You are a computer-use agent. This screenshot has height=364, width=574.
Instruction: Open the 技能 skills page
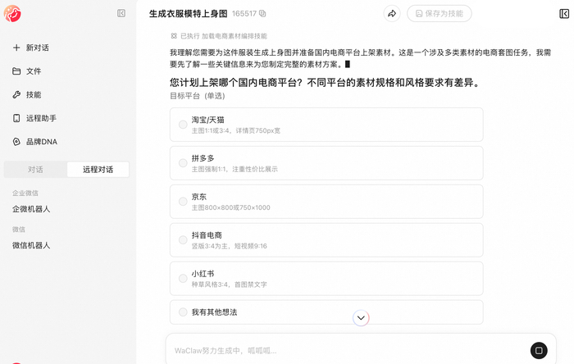tap(27, 95)
